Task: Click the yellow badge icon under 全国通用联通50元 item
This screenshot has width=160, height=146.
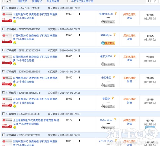Action: point(15,127)
